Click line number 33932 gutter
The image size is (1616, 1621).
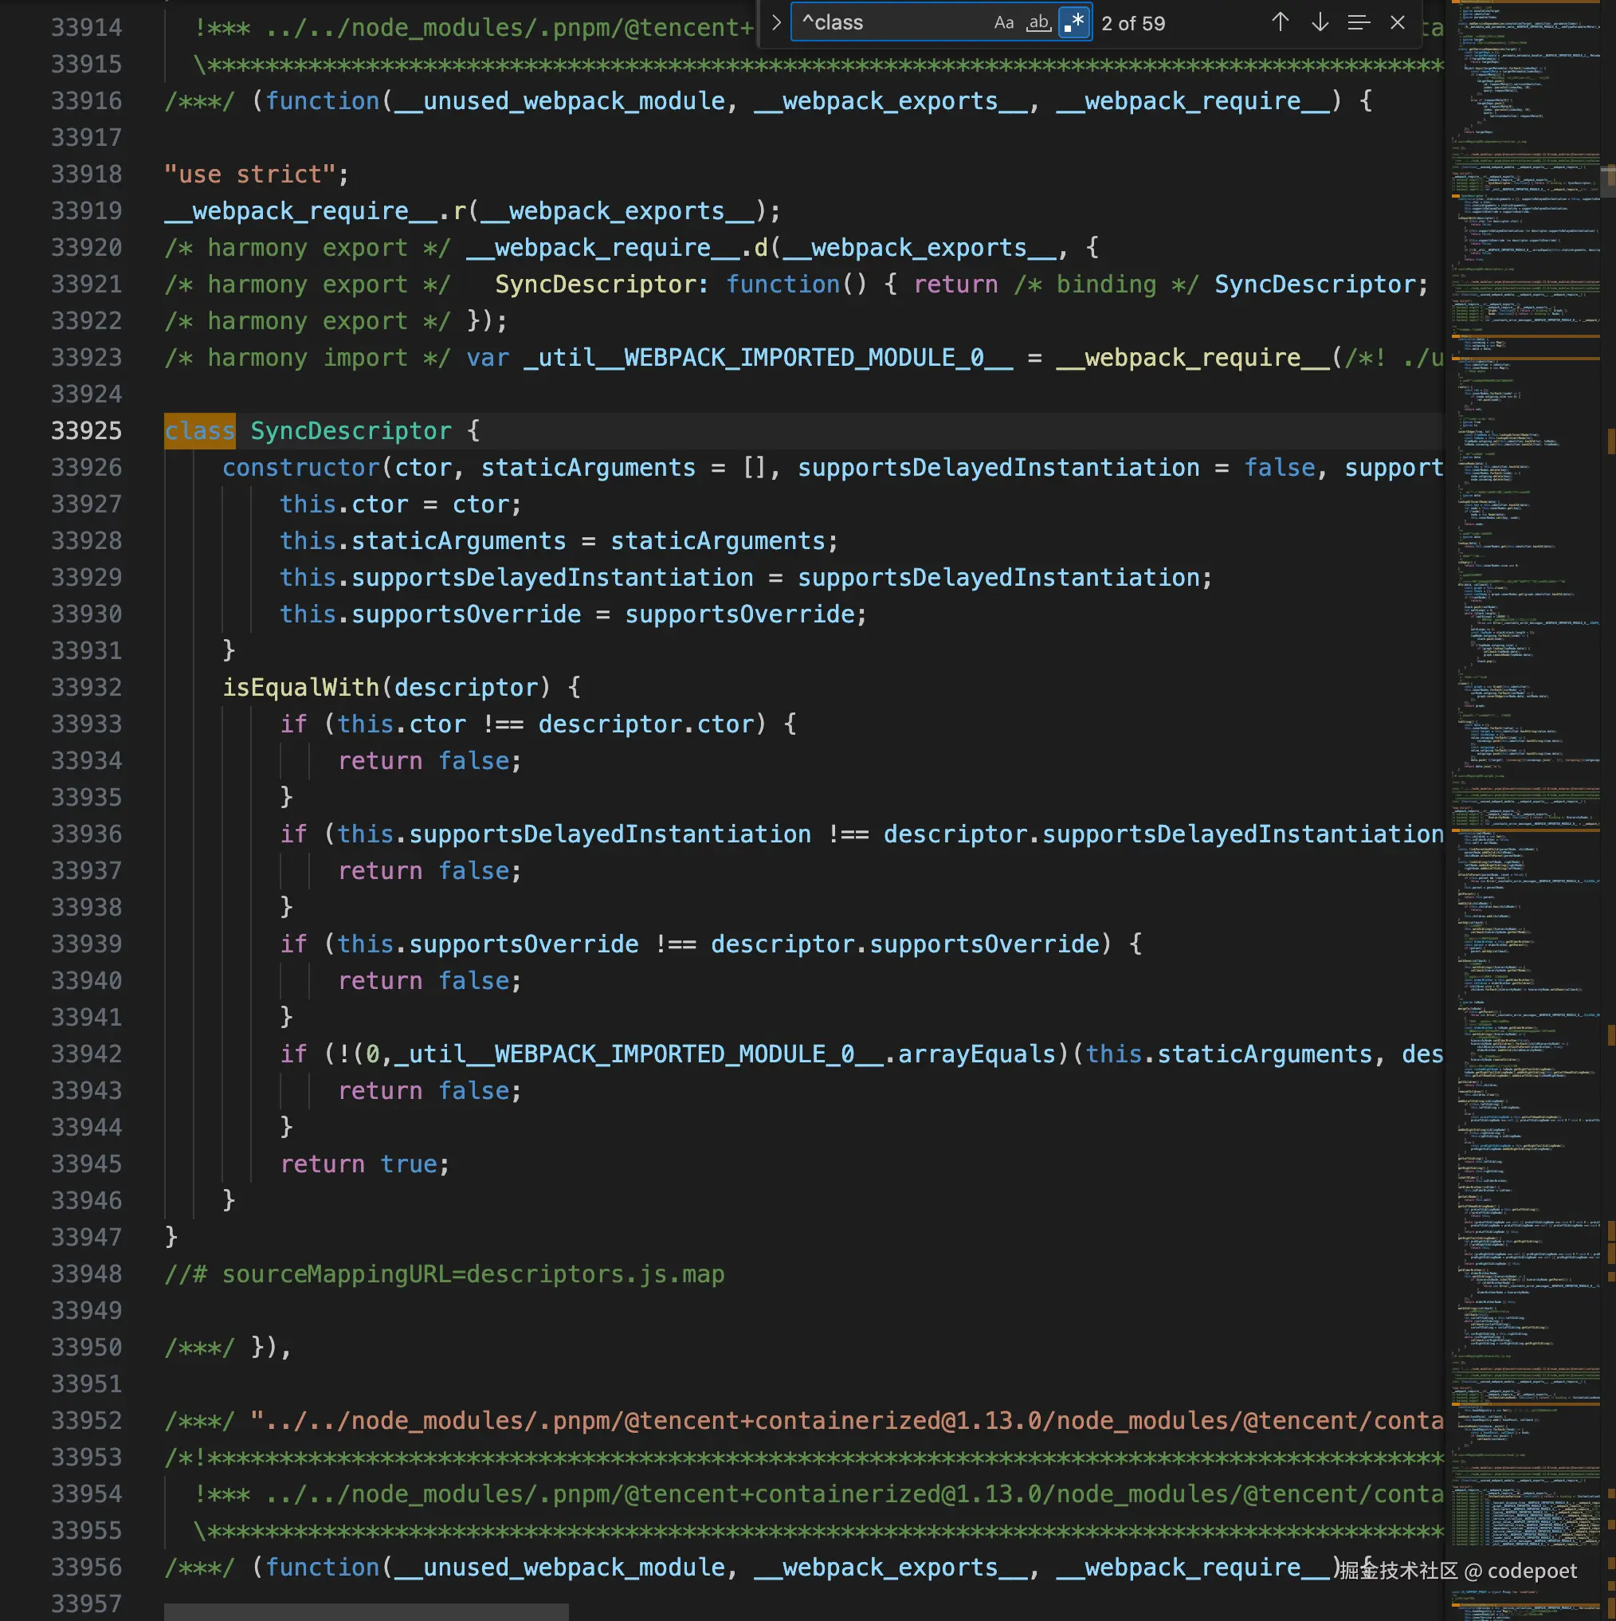[x=86, y=687]
